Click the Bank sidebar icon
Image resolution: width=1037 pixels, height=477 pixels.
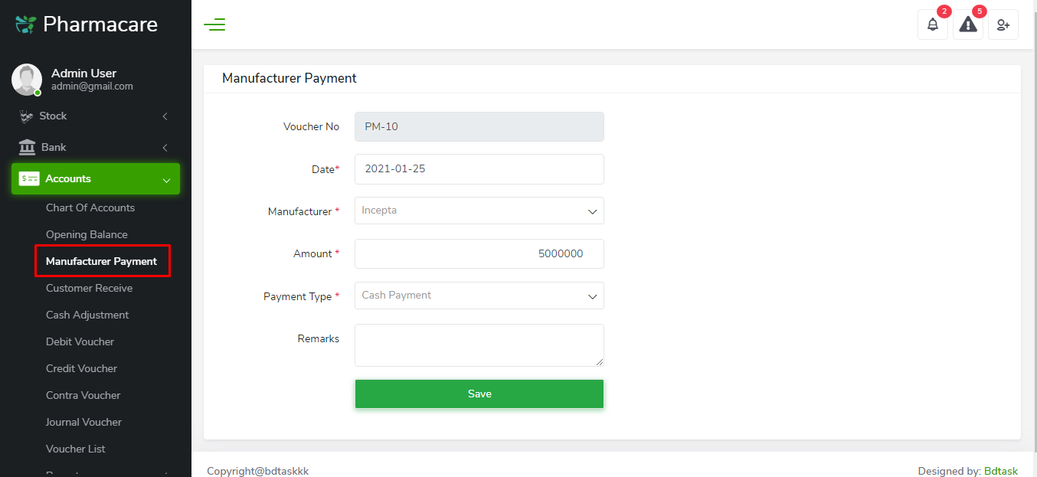tap(26, 147)
